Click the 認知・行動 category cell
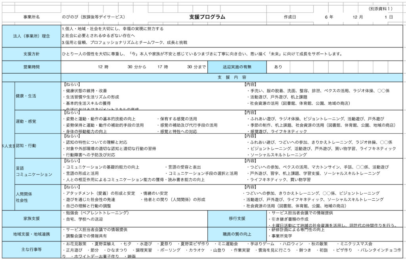 38,146
